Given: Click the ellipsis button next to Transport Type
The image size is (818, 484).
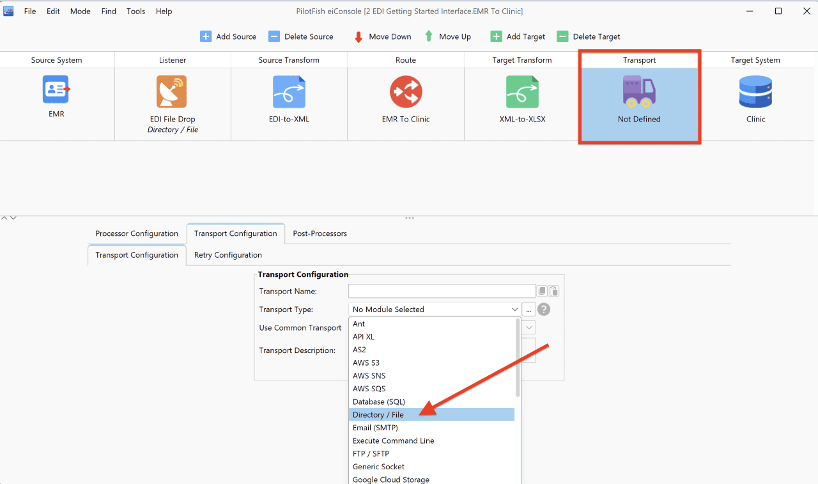Looking at the screenshot, I should [529, 309].
